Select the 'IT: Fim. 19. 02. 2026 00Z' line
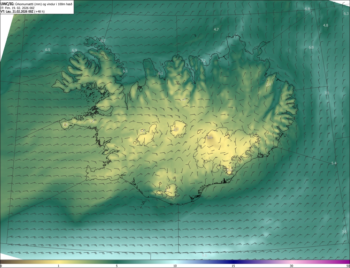This screenshot has width=350, height=268. [x=17, y=8]
